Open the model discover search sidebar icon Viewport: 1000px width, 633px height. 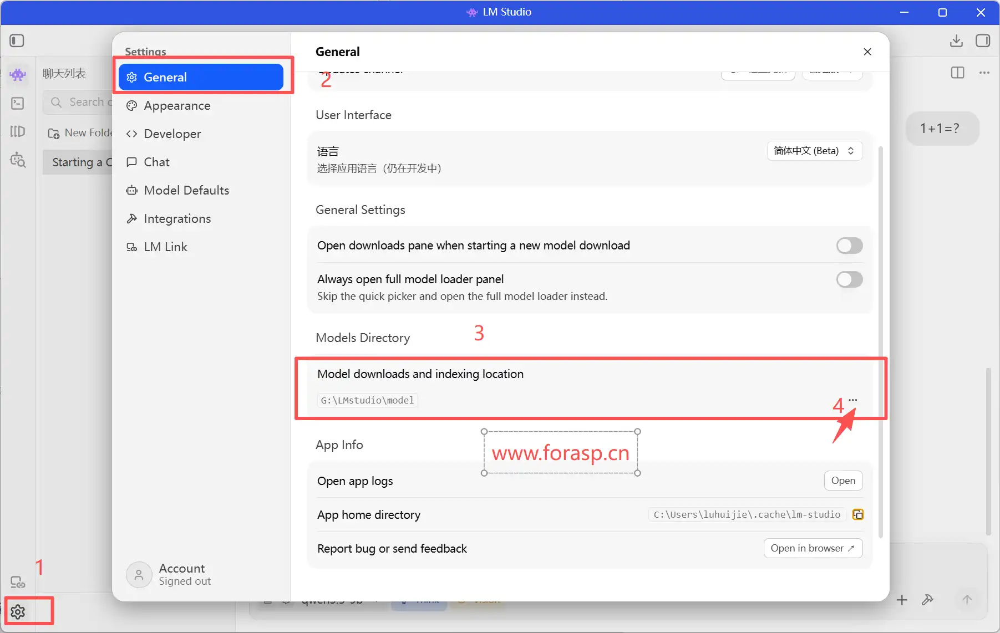[18, 160]
